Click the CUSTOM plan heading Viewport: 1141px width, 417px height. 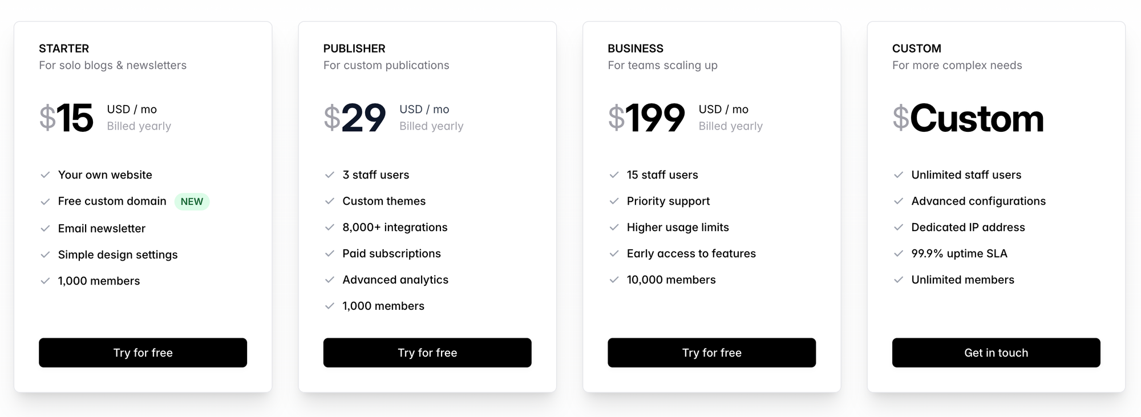point(916,48)
